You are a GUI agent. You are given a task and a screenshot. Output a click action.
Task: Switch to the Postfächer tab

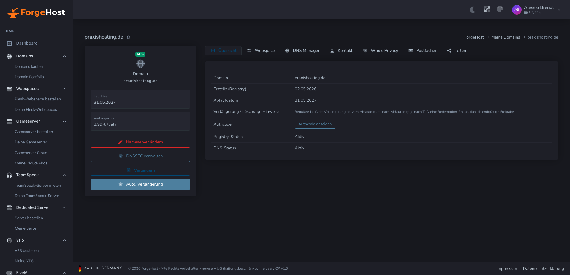422,51
